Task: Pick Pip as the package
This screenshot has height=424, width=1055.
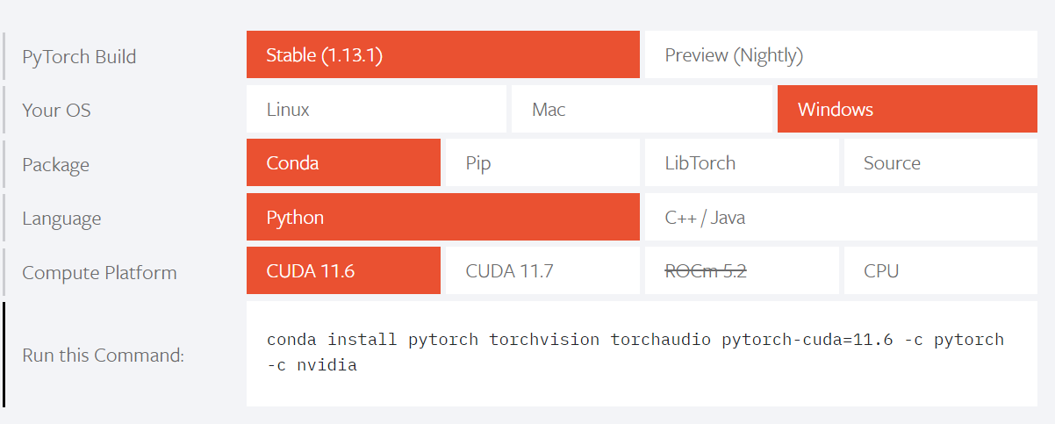Action: click(x=542, y=163)
